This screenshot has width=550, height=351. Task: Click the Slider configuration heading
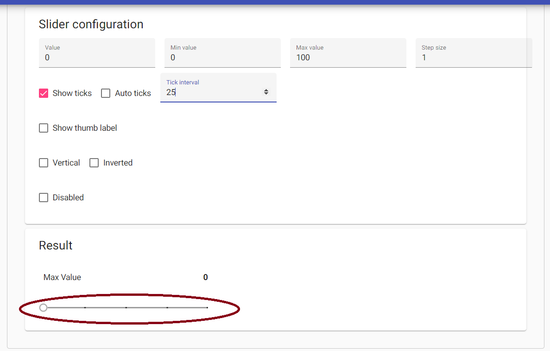[x=91, y=24]
